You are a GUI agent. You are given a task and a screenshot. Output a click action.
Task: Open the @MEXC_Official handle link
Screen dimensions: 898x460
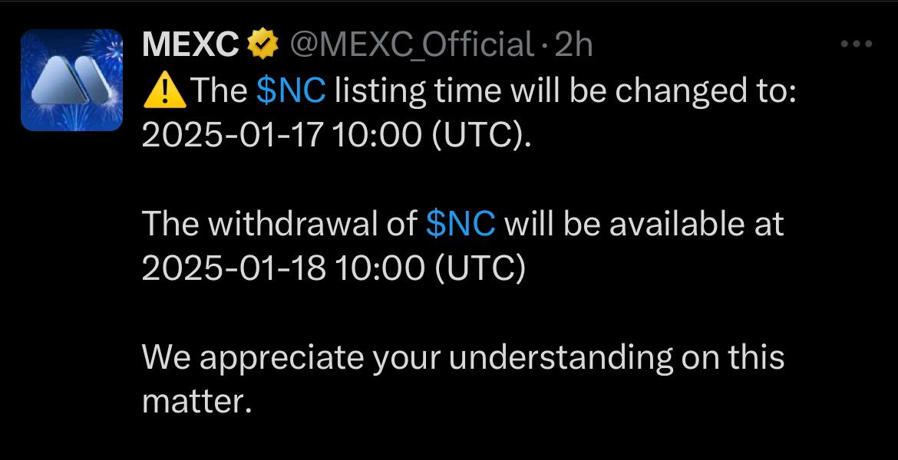[410, 46]
